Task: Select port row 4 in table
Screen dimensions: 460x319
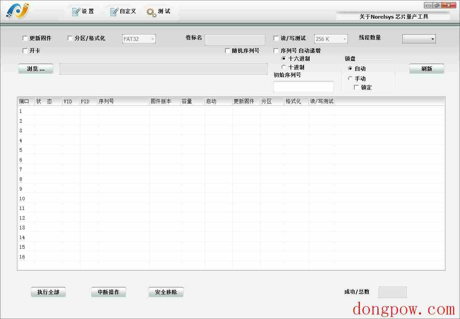Action: (x=231, y=140)
